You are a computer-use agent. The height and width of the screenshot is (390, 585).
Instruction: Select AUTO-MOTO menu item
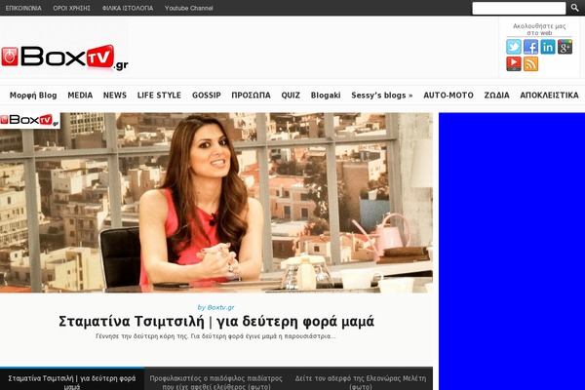pos(448,96)
